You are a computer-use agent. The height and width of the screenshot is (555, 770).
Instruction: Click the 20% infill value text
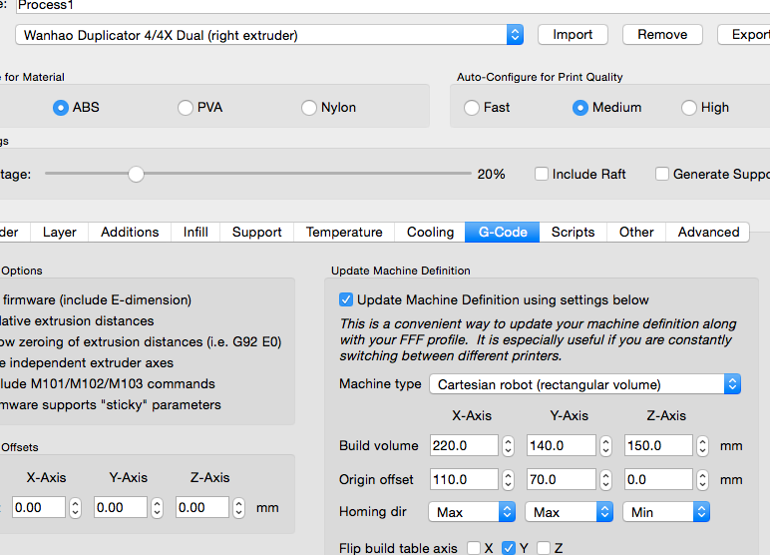pyautogui.click(x=491, y=174)
